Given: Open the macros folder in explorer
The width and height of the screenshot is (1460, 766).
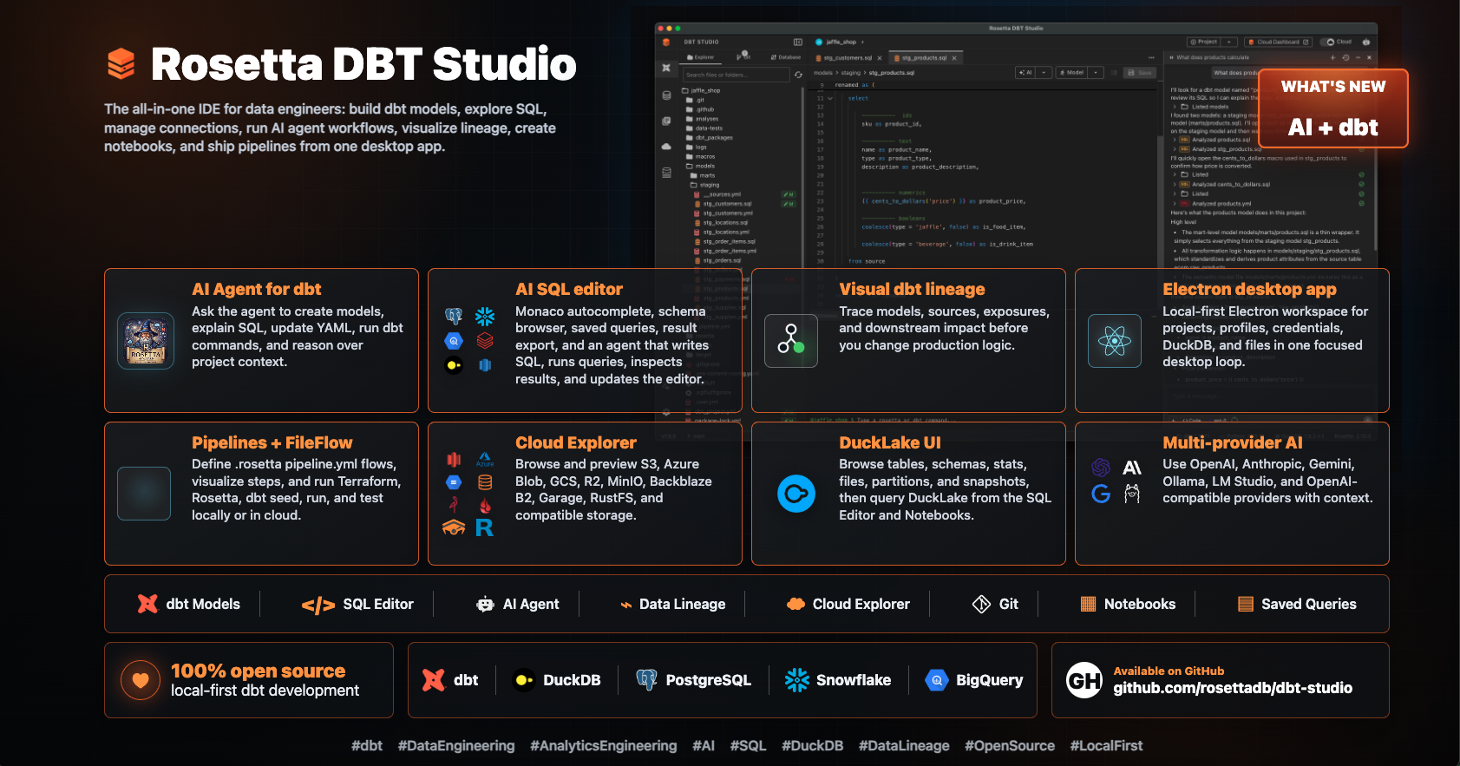Looking at the screenshot, I should pyautogui.click(x=701, y=156).
